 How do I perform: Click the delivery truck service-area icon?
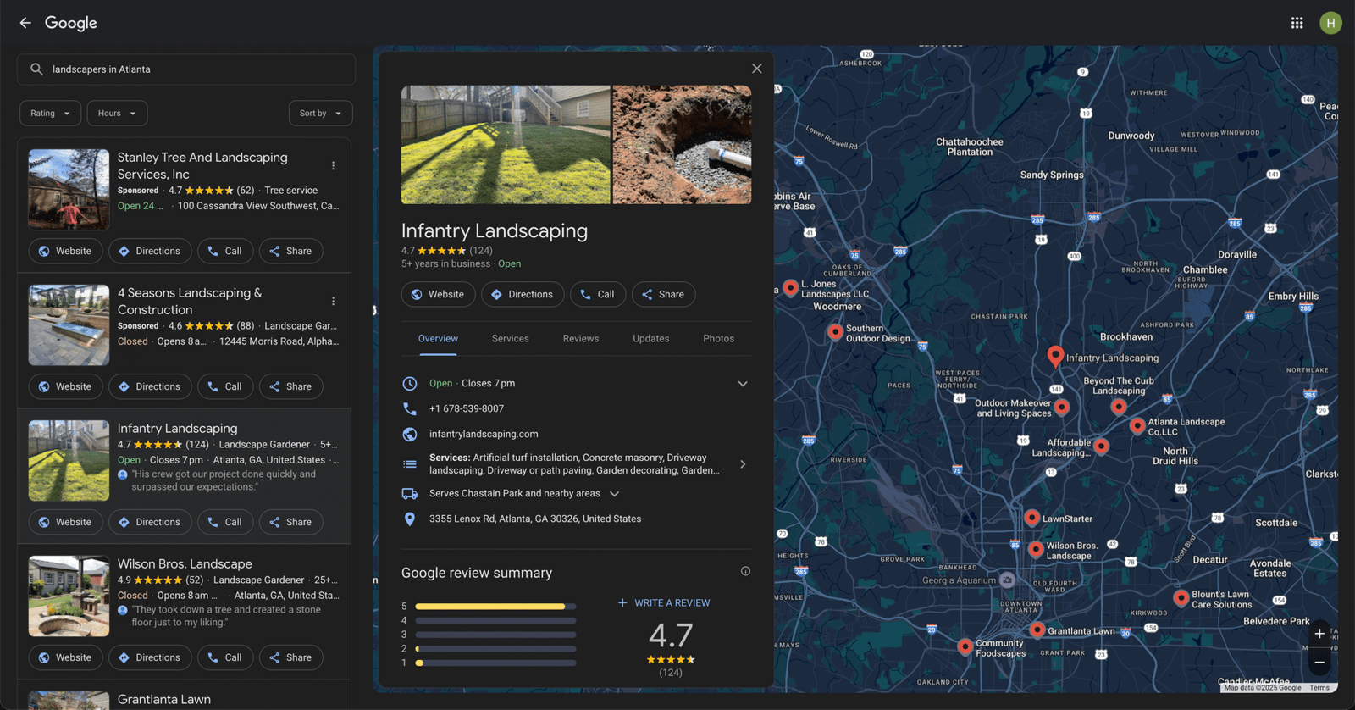410,494
